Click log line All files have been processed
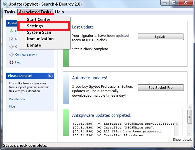Screen dimensions: 195x150 pyautogui.click(x=118, y=132)
